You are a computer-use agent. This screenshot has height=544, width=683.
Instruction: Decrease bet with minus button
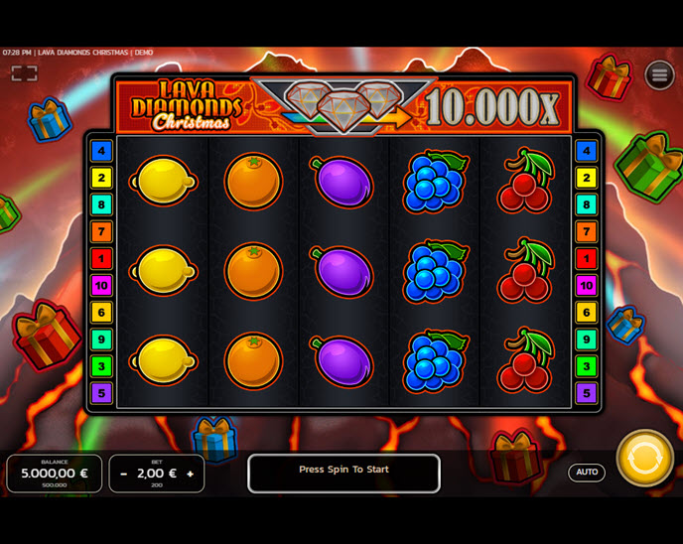click(x=124, y=474)
